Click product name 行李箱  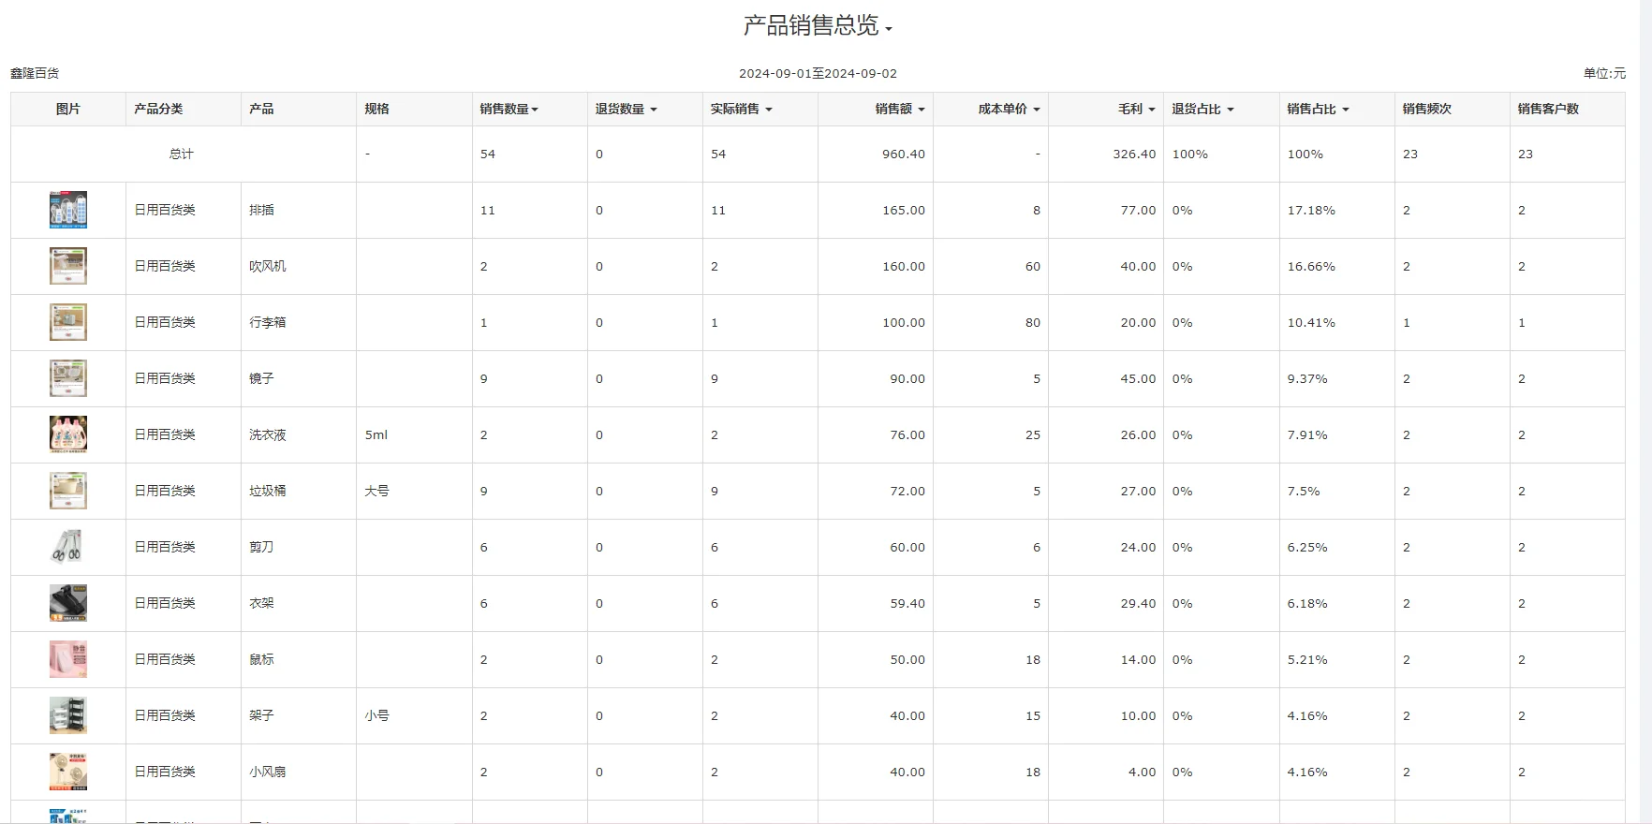(268, 322)
